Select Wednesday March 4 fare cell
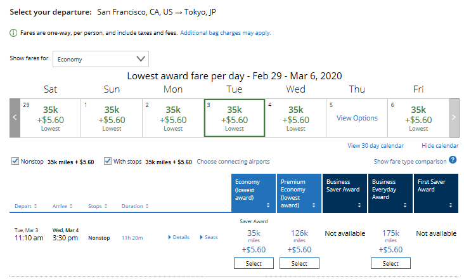The image size is (464, 279). pyautogui.click(x=295, y=118)
